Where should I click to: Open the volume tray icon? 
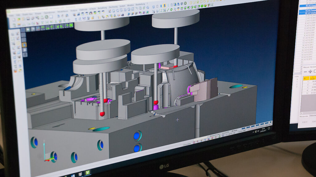pyautogui.click(x=258, y=131)
